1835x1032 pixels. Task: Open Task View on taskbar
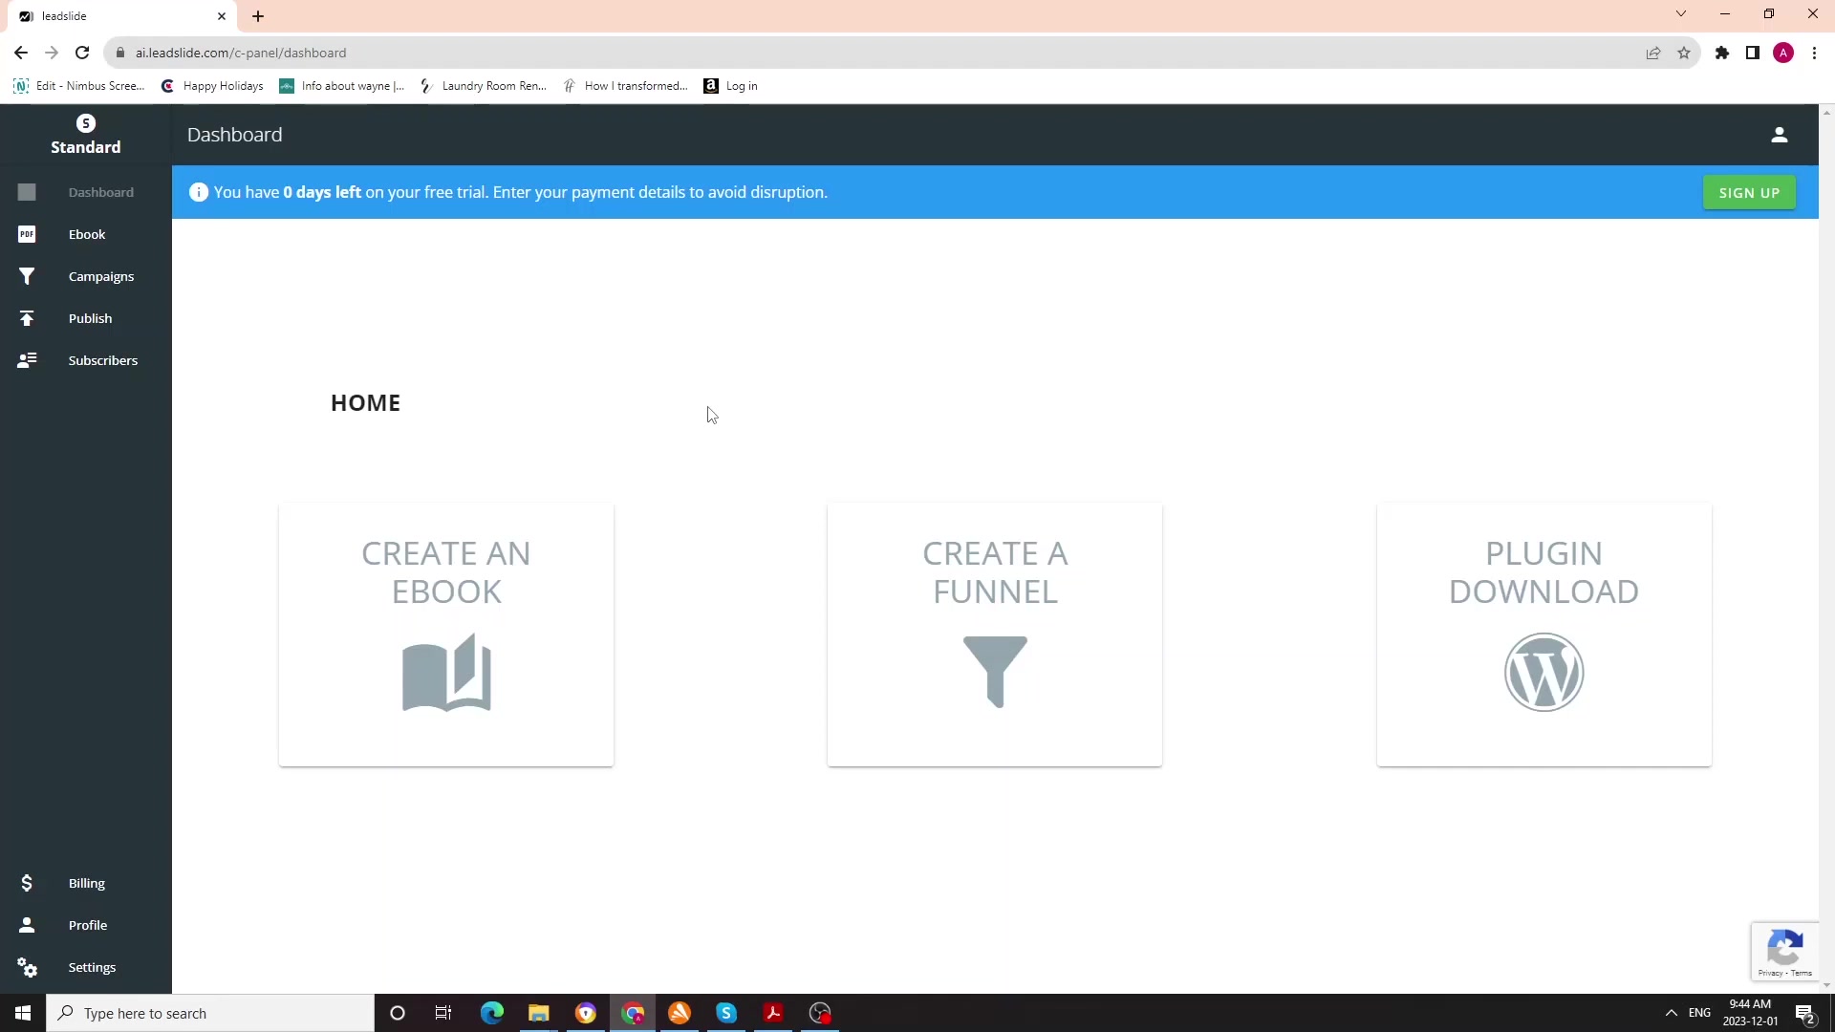[443, 1013]
